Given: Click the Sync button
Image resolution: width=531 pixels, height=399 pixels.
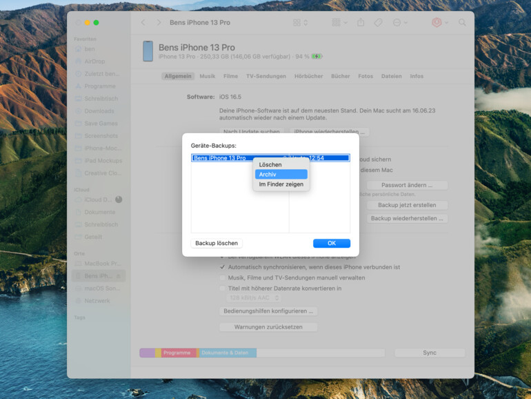Looking at the screenshot, I should (x=430, y=353).
